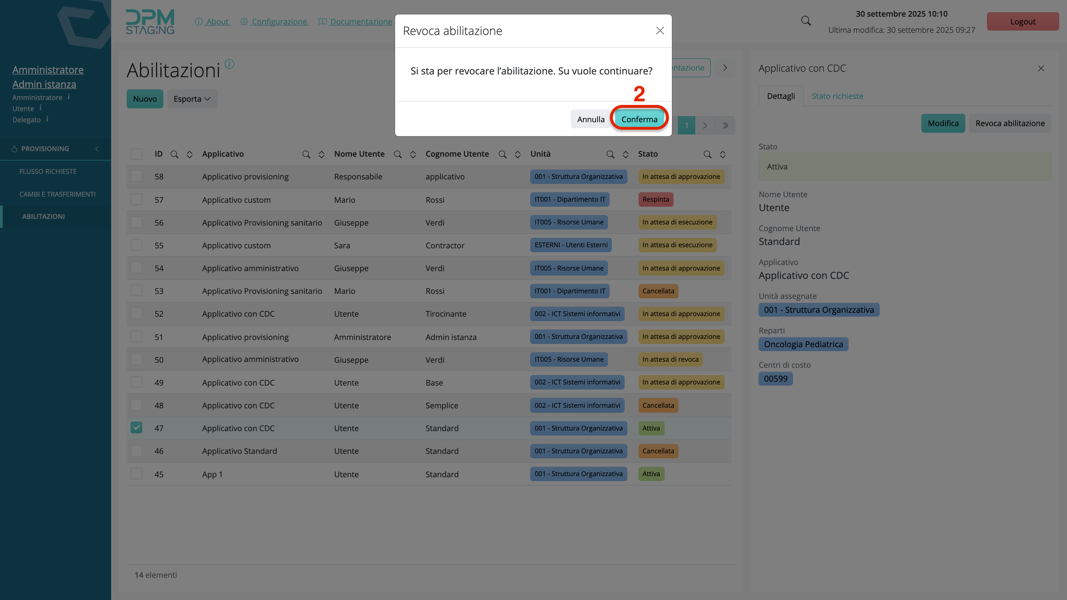Open FLUSSO RICHIESTE in sidebar
The image size is (1067, 600).
click(48, 171)
